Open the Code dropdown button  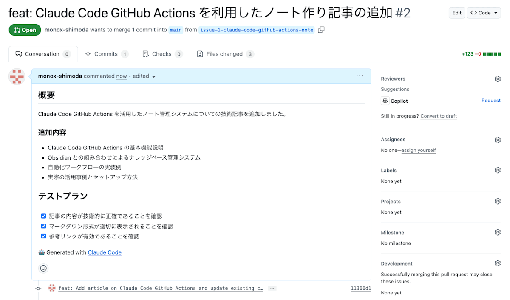point(484,13)
